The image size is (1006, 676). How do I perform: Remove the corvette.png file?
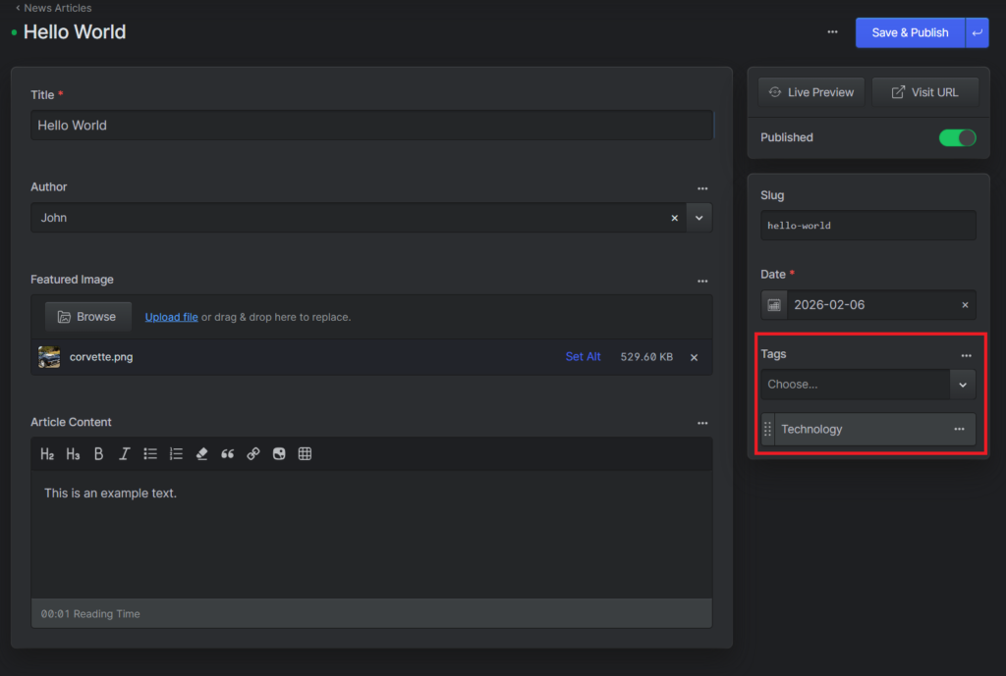coord(694,357)
